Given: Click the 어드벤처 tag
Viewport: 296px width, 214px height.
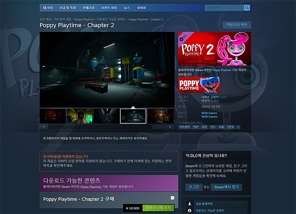Looking at the screenshot, I should click(x=185, y=127).
